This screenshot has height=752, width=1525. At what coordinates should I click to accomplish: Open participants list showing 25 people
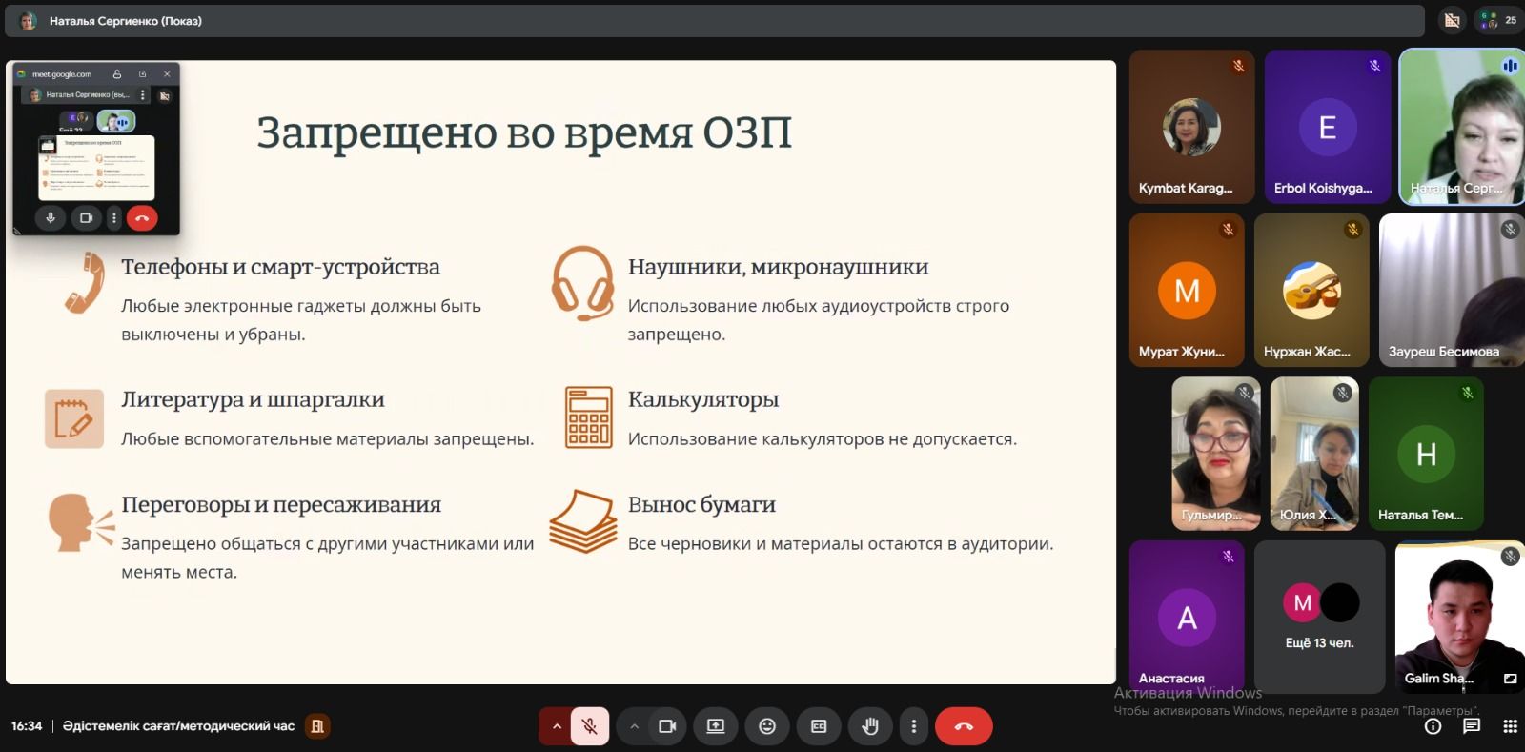tap(1498, 20)
